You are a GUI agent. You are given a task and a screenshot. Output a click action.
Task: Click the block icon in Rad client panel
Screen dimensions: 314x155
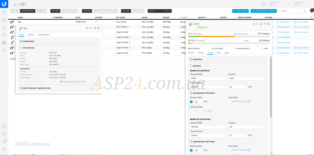point(87,28)
